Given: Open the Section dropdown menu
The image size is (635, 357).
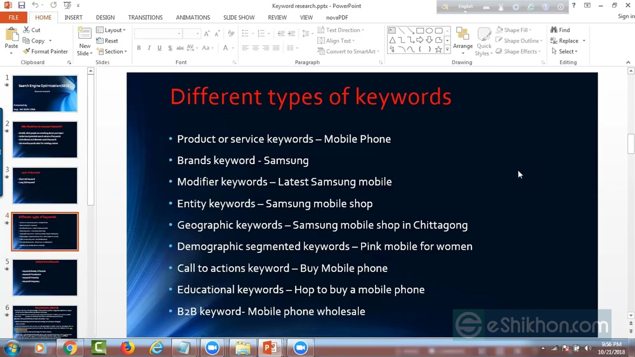Looking at the screenshot, I should click(x=112, y=52).
